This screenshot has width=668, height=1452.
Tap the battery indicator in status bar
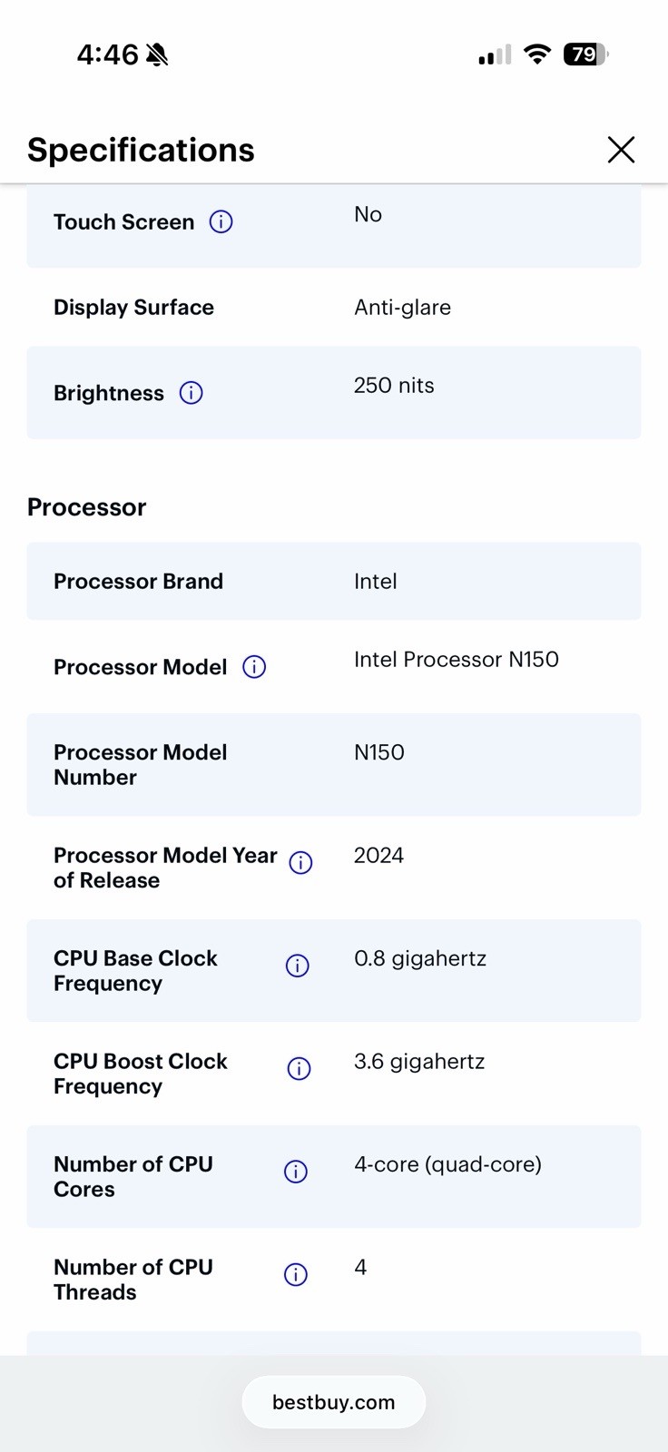(x=585, y=54)
